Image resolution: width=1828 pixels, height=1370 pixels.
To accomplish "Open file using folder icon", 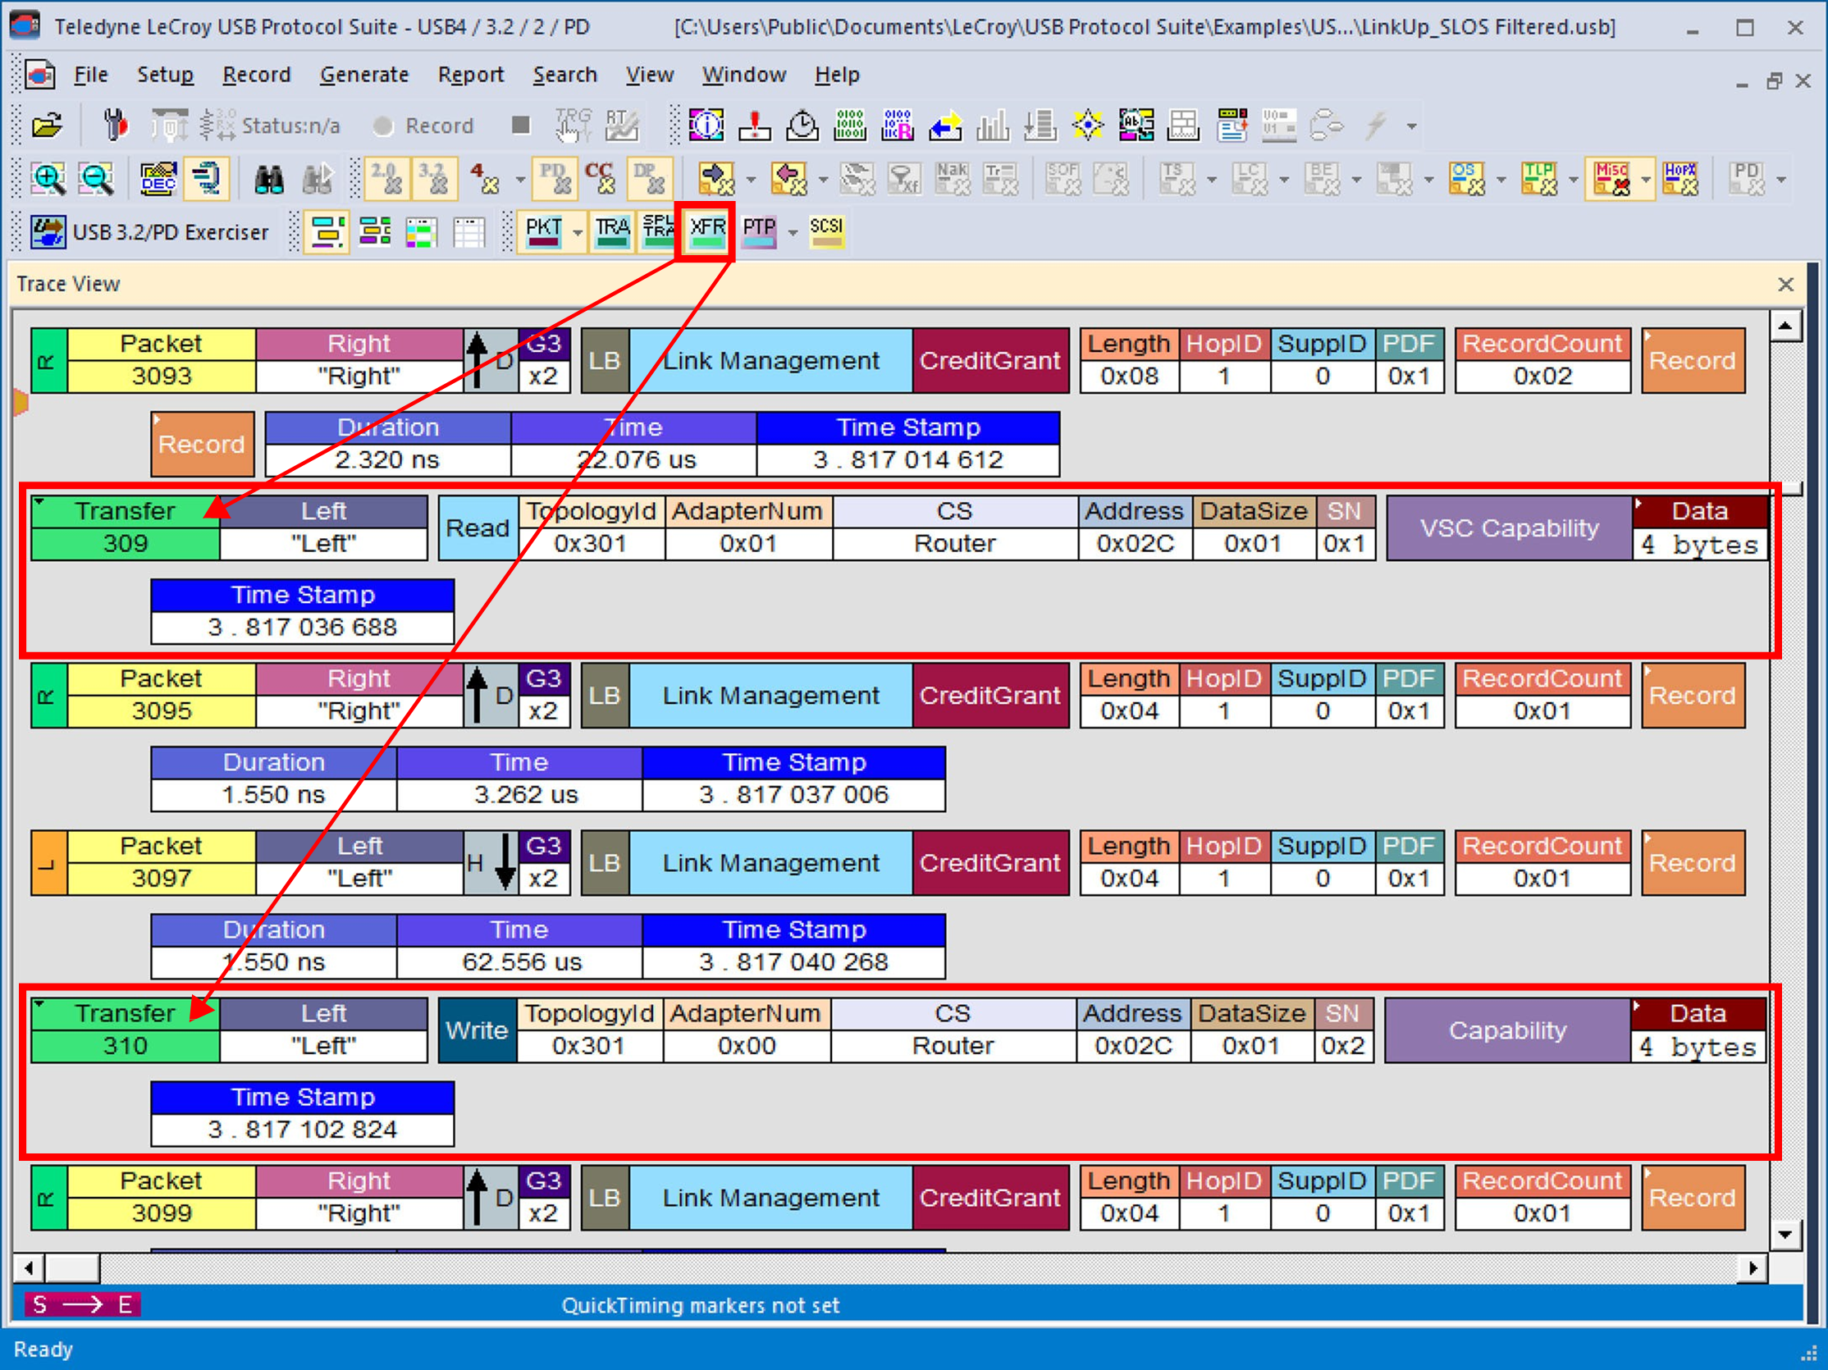I will tap(47, 126).
